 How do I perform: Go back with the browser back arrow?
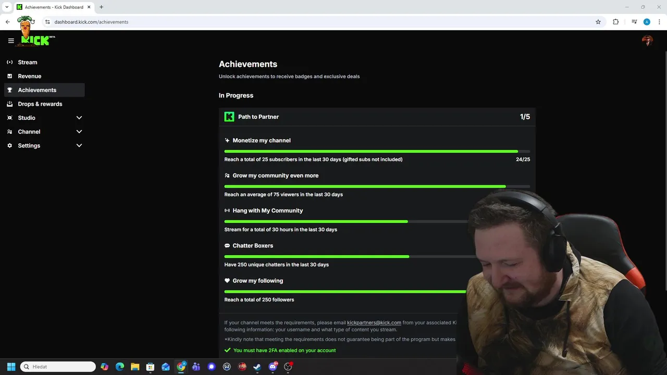coord(8,22)
